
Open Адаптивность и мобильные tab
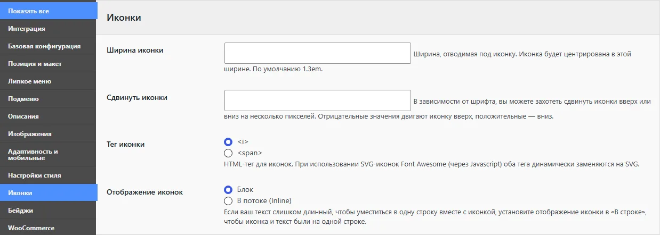pyautogui.click(x=48, y=155)
